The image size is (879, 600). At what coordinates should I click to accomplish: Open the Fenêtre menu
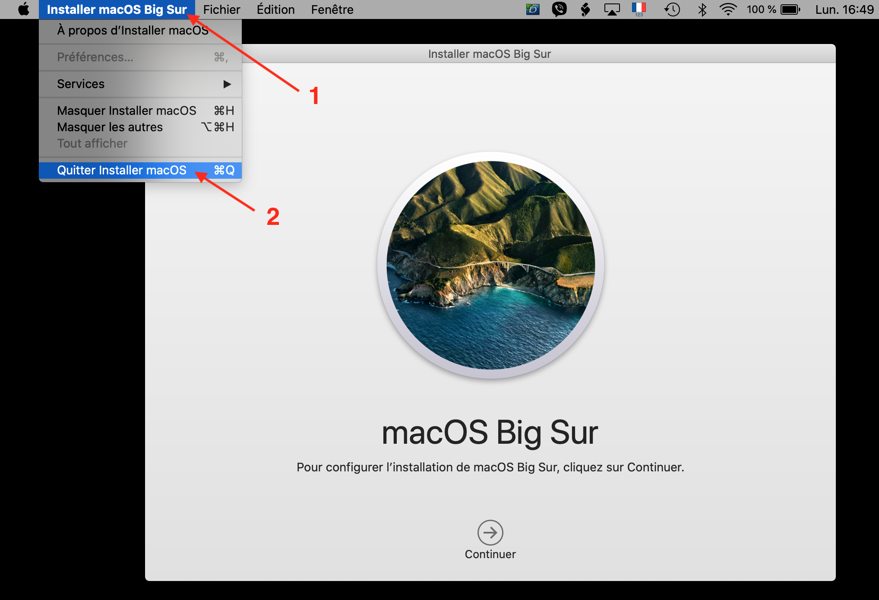click(332, 9)
